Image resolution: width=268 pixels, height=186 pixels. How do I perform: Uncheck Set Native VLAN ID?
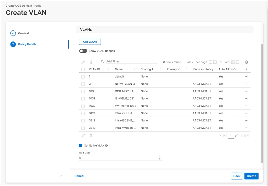coord(81,145)
